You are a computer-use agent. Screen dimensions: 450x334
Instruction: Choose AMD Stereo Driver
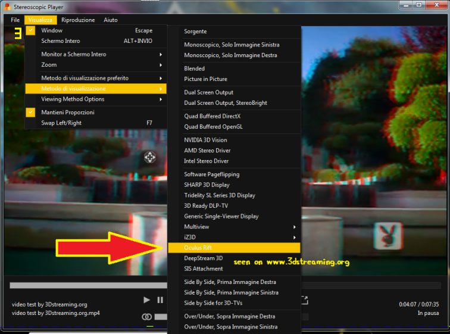pos(234,151)
